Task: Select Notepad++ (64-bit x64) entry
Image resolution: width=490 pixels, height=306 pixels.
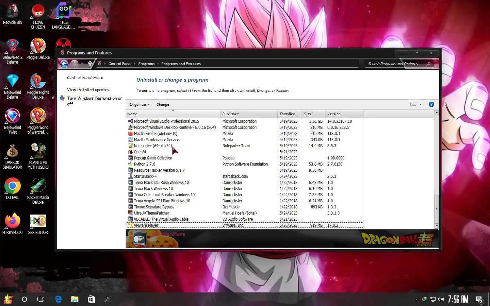Action: coord(245,146)
